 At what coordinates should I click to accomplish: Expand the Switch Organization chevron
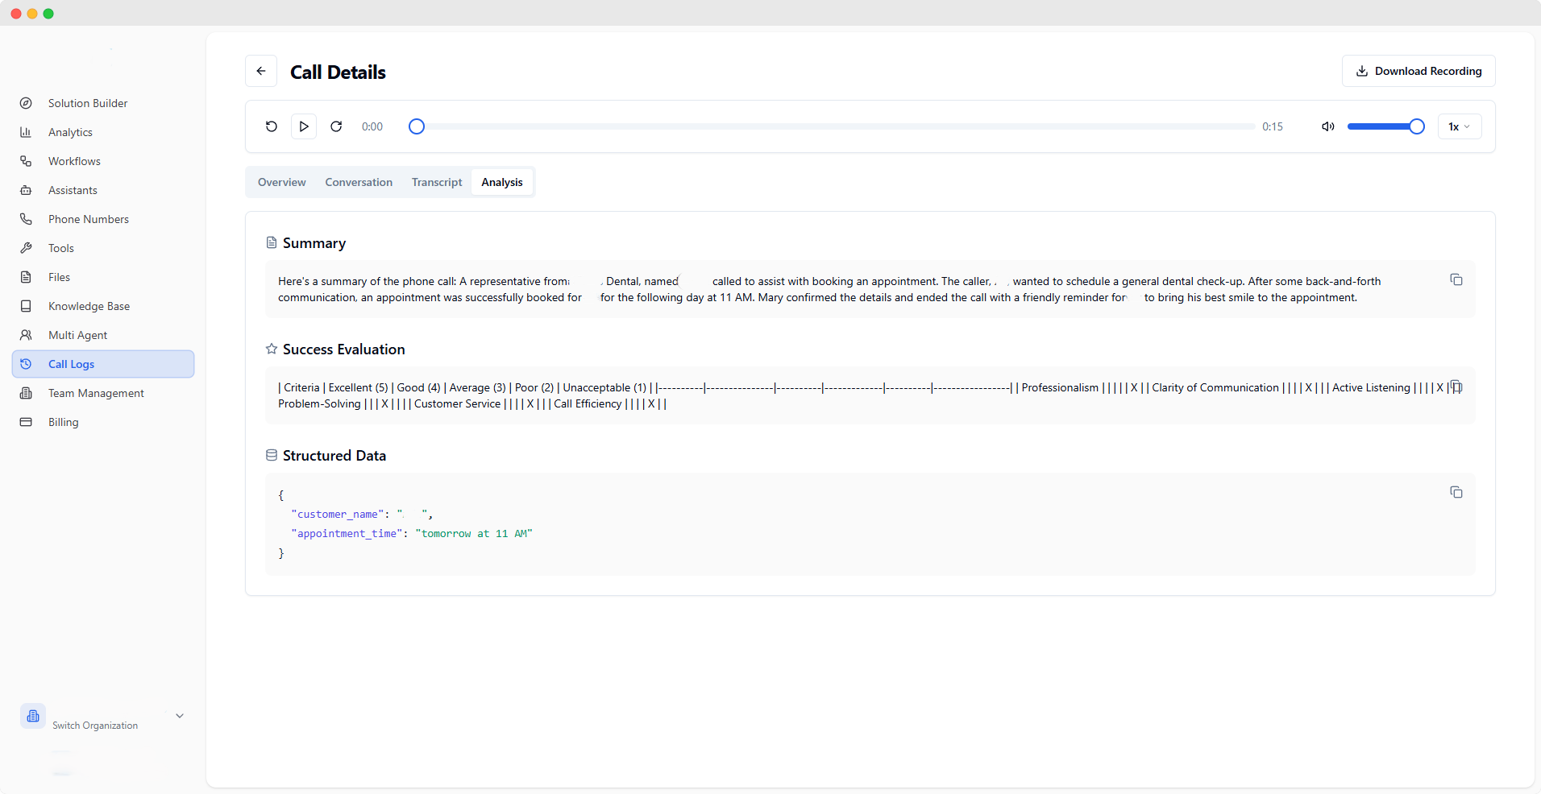tap(180, 716)
